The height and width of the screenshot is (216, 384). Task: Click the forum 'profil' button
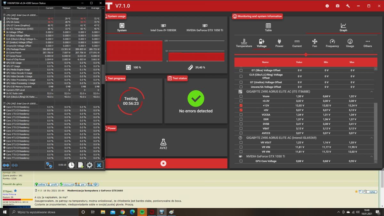[52, 185]
